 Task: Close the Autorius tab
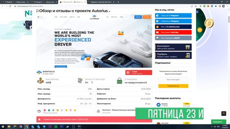point(85,2)
